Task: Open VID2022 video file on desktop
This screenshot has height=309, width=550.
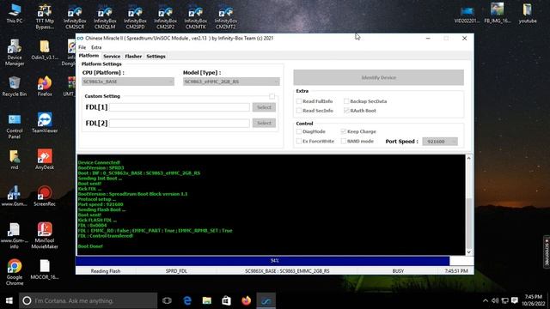Action: pyautogui.click(x=467, y=15)
